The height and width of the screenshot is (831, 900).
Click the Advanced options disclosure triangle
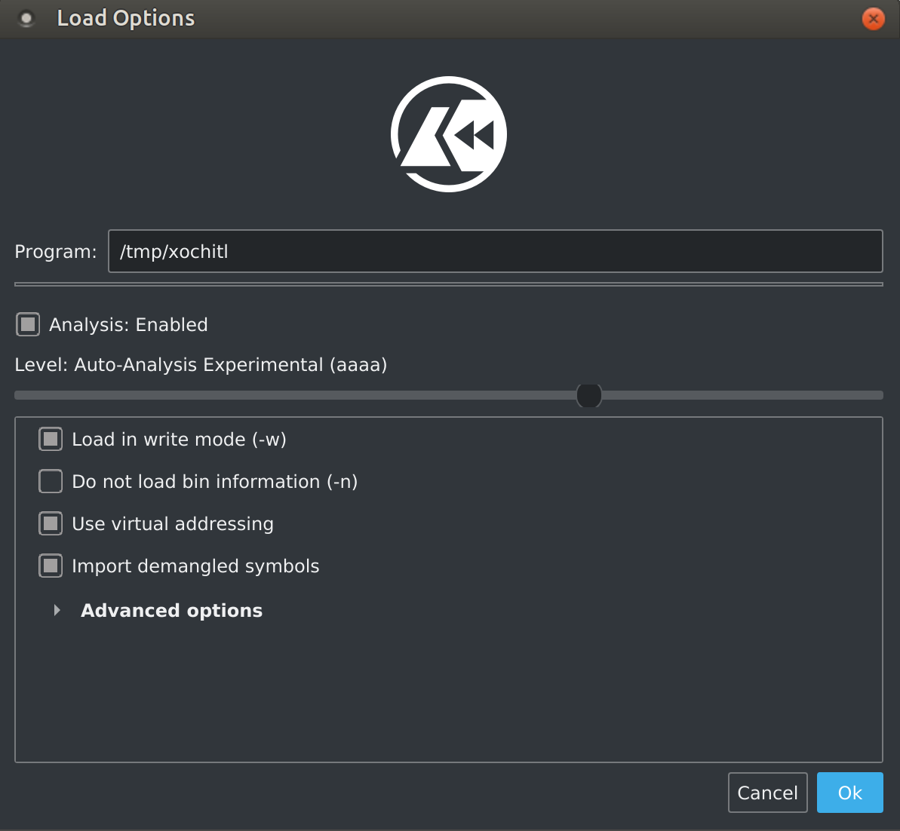click(57, 610)
